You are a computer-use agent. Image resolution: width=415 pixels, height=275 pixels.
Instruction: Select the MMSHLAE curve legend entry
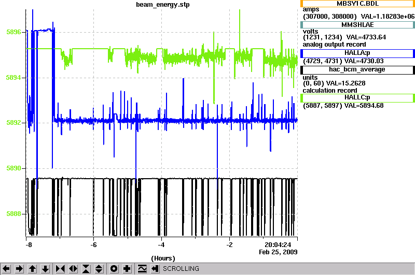357,25
